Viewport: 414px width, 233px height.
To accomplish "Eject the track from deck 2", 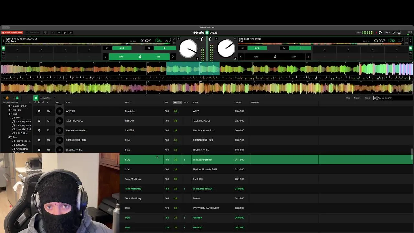I will (x=235, y=59).
